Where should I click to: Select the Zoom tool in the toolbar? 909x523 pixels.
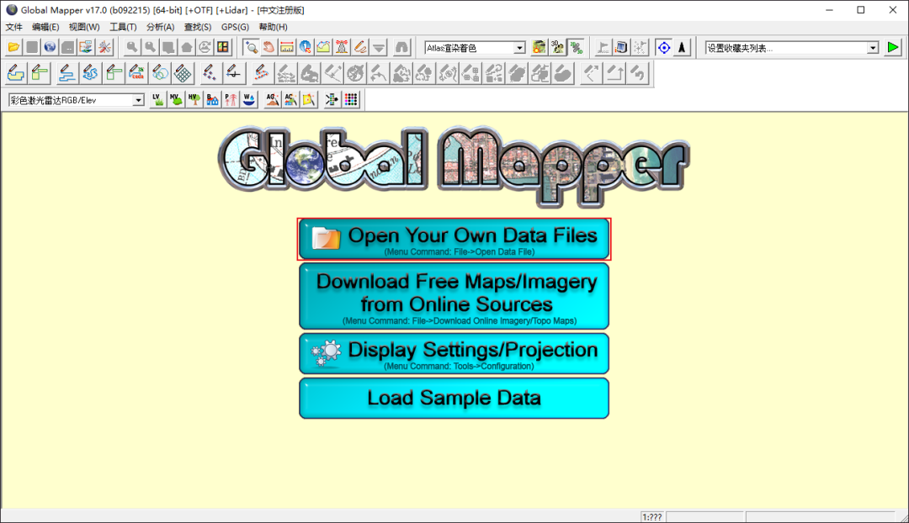click(251, 47)
